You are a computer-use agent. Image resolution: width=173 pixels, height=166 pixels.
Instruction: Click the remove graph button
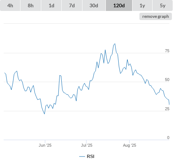155,16
